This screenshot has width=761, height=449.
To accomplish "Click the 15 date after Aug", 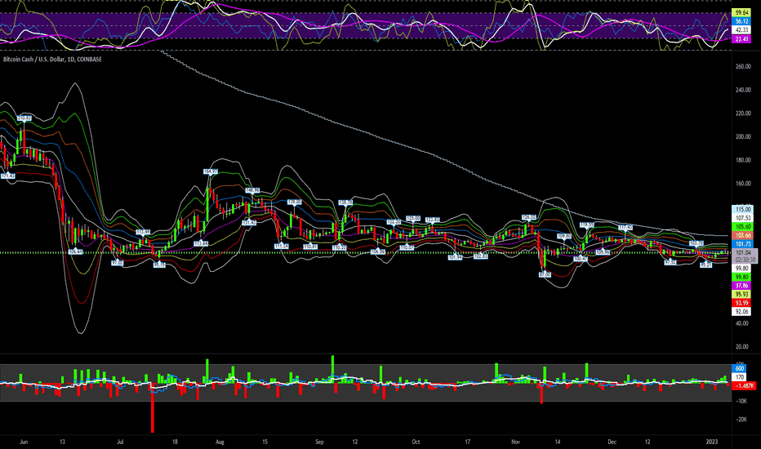I will click(x=265, y=442).
